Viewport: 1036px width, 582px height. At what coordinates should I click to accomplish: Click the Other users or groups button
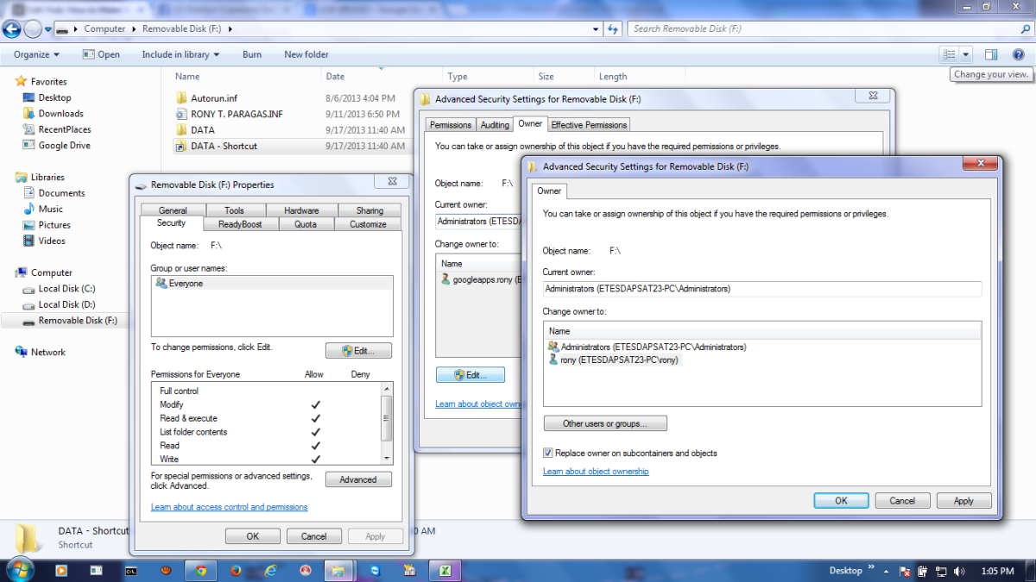pyautogui.click(x=604, y=422)
